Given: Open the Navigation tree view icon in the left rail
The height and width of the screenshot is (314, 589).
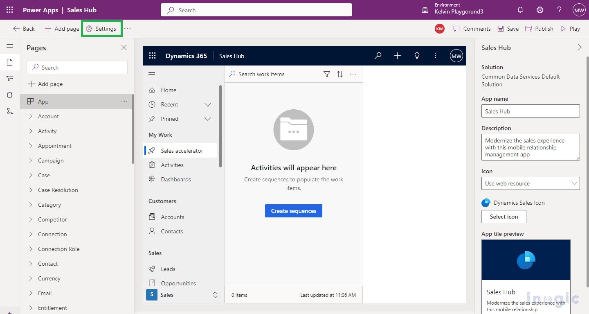Looking at the screenshot, I should 10,79.
